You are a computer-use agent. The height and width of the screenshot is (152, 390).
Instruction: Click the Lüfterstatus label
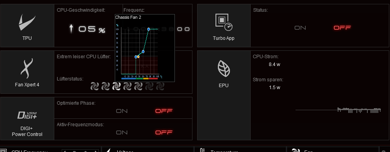[x=70, y=79]
